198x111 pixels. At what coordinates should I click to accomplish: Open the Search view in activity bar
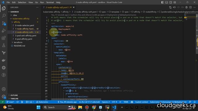pos(4,16)
